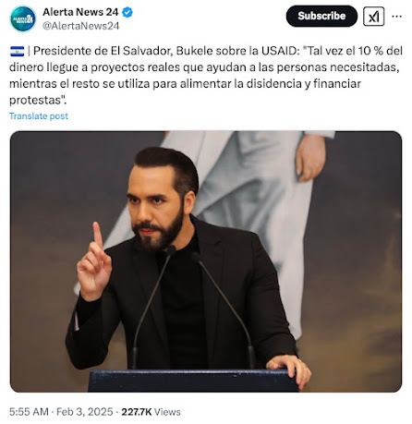Image resolution: width=412 pixels, height=424 pixels.
Task: Click the Feb 3, 2025 date
Action: tap(85, 412)
